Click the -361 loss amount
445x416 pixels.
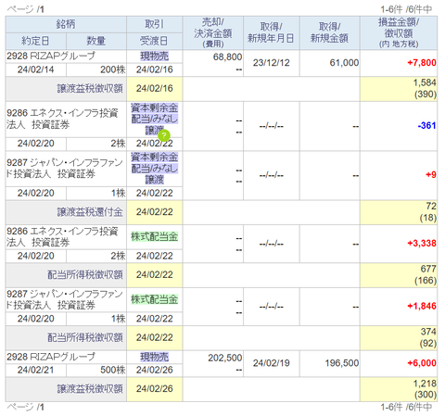pos(426,126)
